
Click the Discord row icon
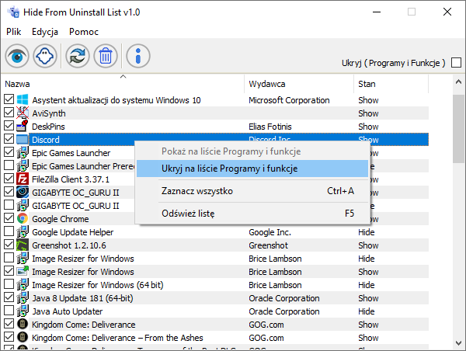(x=23, y=139)
